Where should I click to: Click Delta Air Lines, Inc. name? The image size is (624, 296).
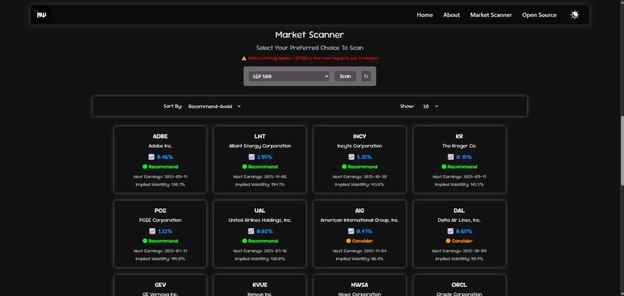[x=459, y=220]
